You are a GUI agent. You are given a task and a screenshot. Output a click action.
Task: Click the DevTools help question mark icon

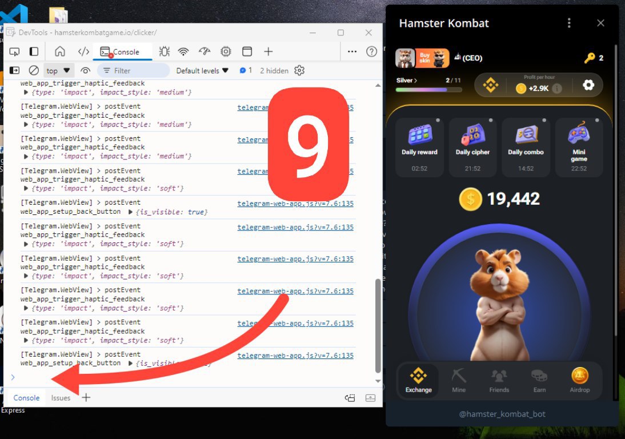click(371, 51)
